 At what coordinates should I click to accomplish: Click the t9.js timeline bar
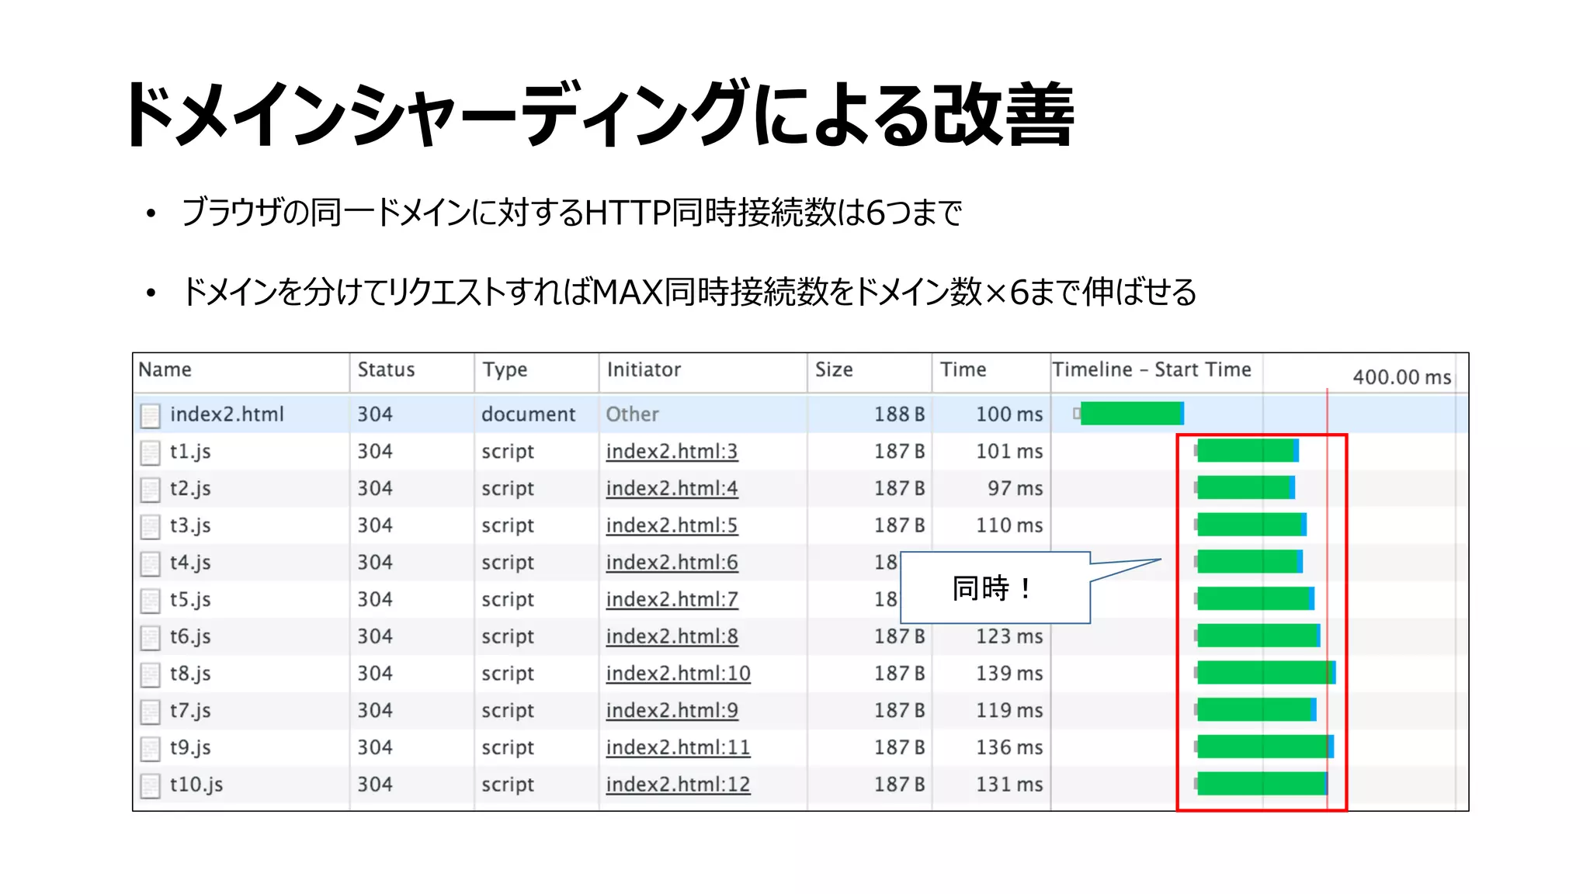1265,747
